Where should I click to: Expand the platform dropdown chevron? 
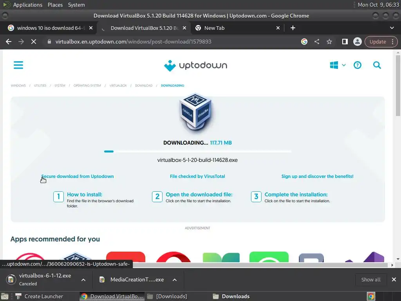click(344, 65)
